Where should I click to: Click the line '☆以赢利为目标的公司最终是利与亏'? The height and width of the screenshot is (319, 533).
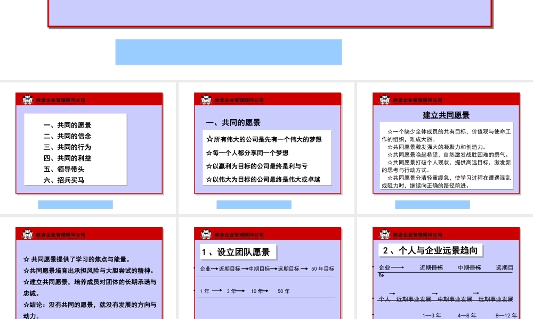pyautogui.click(x=257, y=166)
